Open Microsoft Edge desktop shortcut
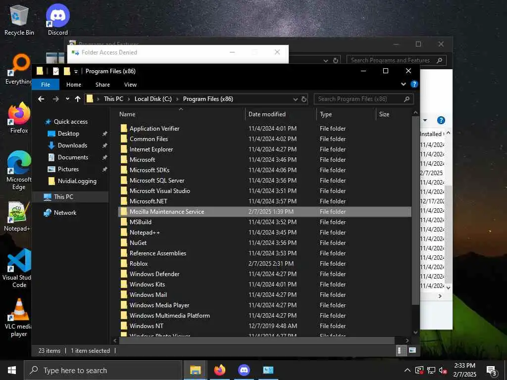 coord(19,170)
